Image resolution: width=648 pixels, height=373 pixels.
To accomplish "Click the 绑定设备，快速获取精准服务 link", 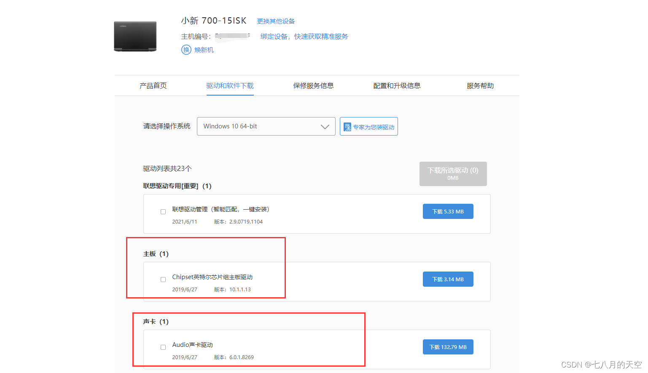I will point(304,36).
